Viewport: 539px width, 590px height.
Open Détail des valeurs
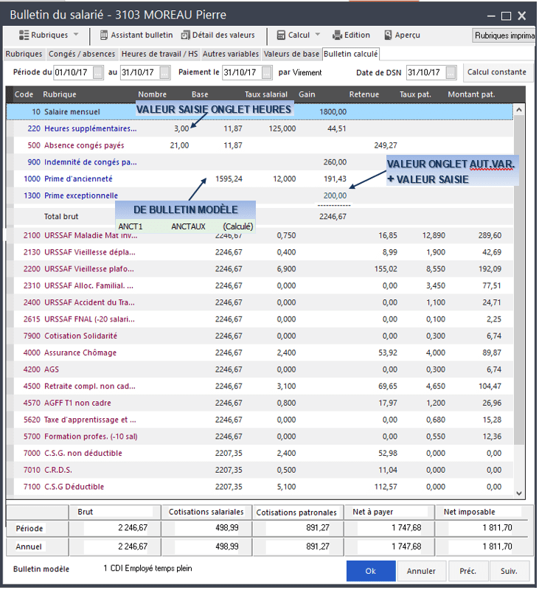coord(218,35)
